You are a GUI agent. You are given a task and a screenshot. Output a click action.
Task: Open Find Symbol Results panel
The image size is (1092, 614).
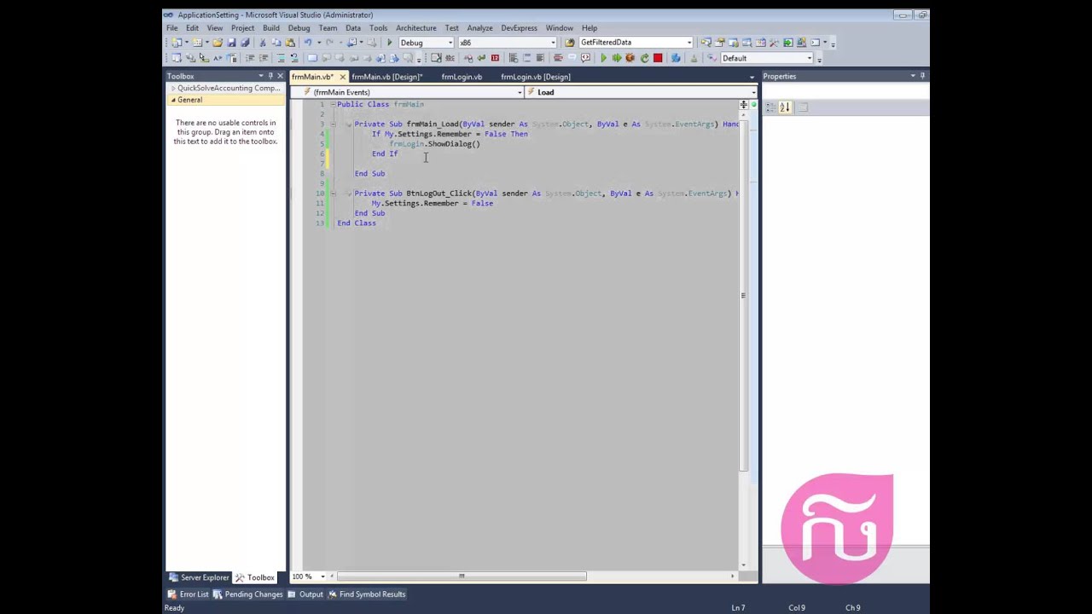[x=366, y=594]
